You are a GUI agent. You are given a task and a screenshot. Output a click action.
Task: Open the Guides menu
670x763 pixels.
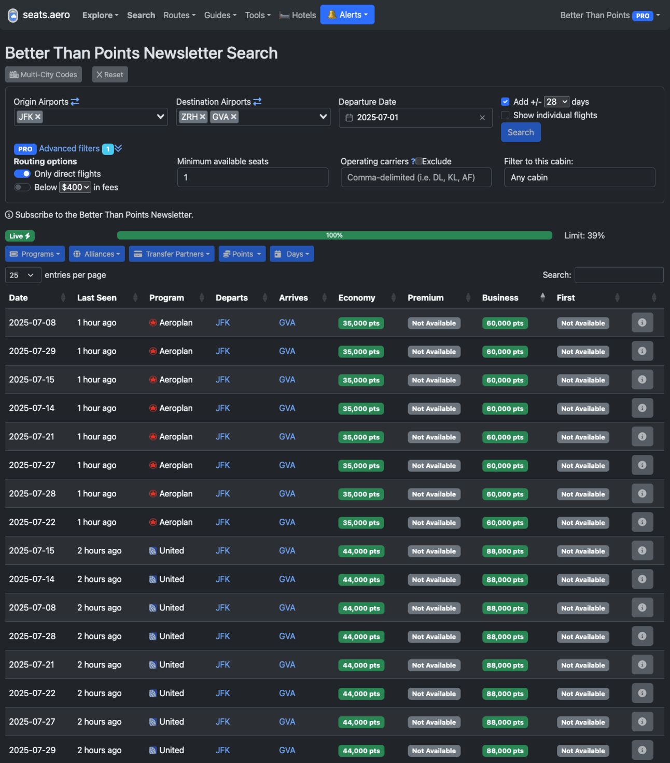pos(220,16)
